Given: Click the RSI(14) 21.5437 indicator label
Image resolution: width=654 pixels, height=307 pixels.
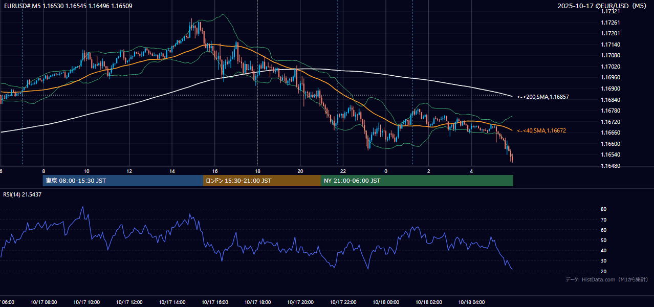Looking at the screenshot, I should tap(23, 194).
